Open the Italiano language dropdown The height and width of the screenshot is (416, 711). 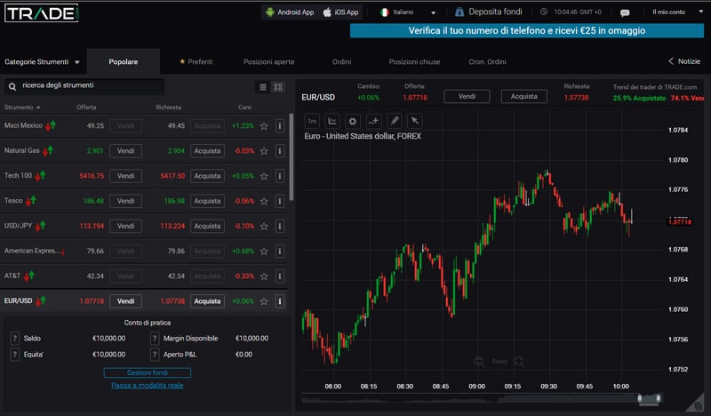[x=408, y=12]
